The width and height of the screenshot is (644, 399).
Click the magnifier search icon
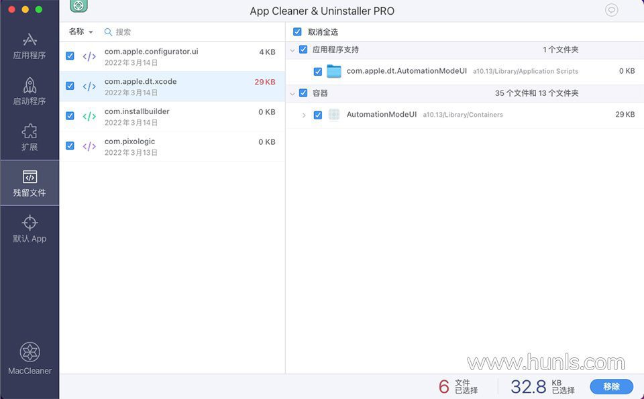108,32
